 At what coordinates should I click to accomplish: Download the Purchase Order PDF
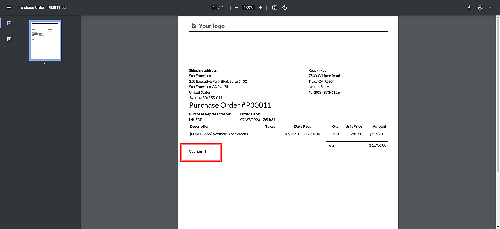[x=469, y=8]
